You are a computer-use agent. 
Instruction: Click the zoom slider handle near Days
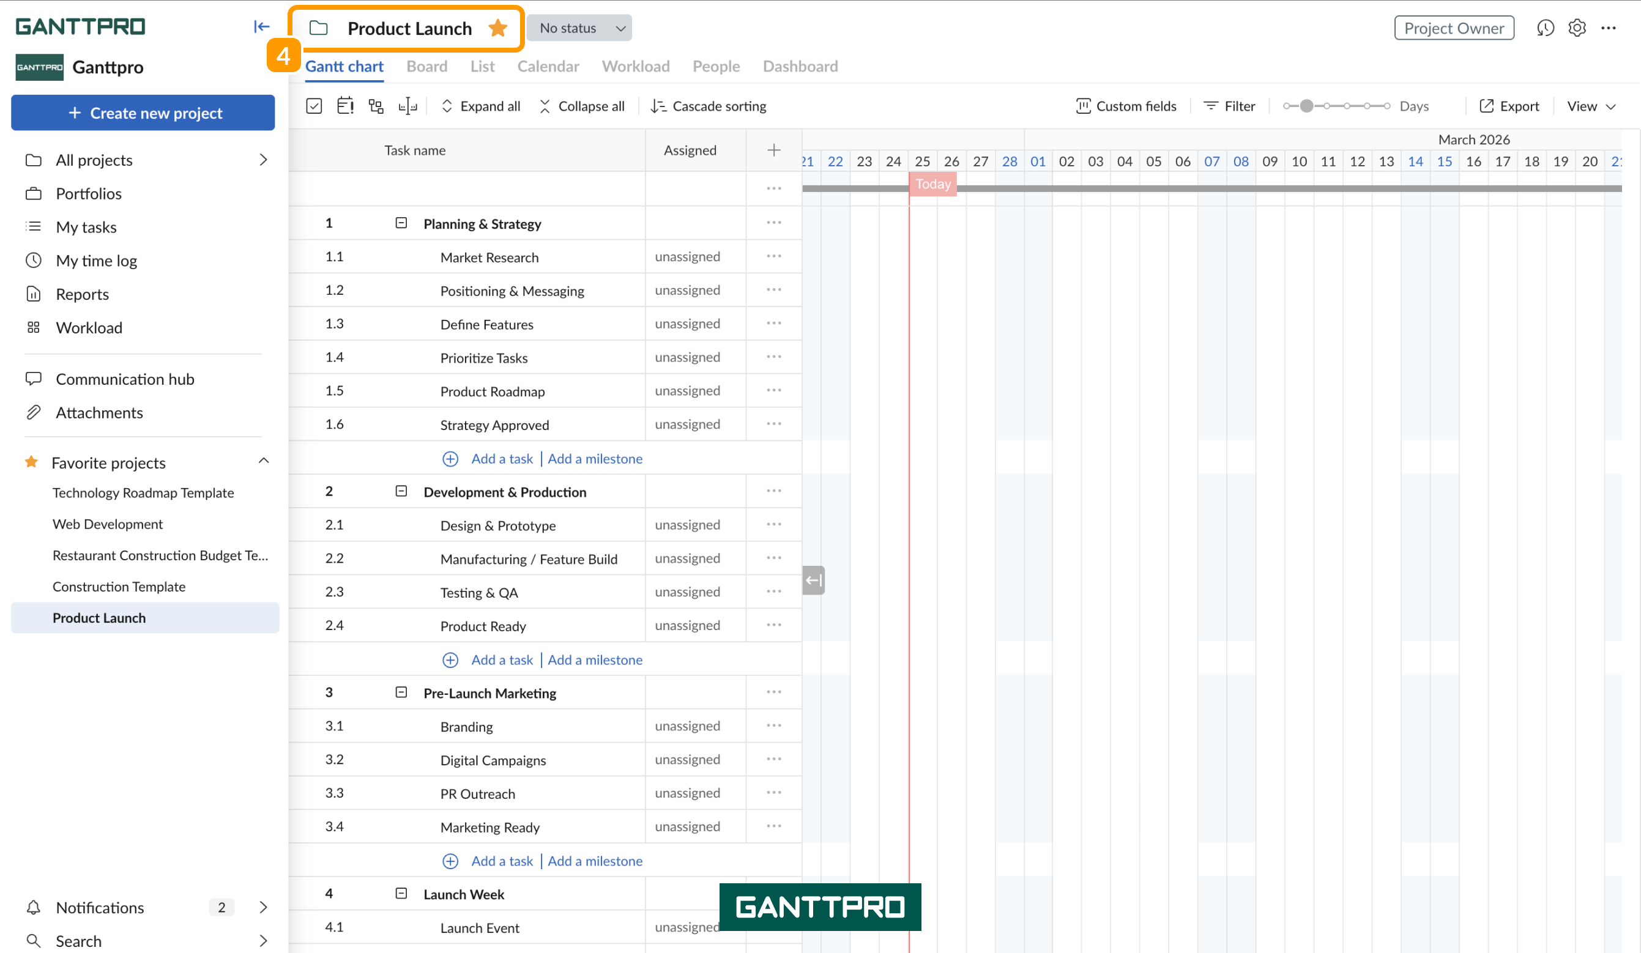[x=1306, y=106]
